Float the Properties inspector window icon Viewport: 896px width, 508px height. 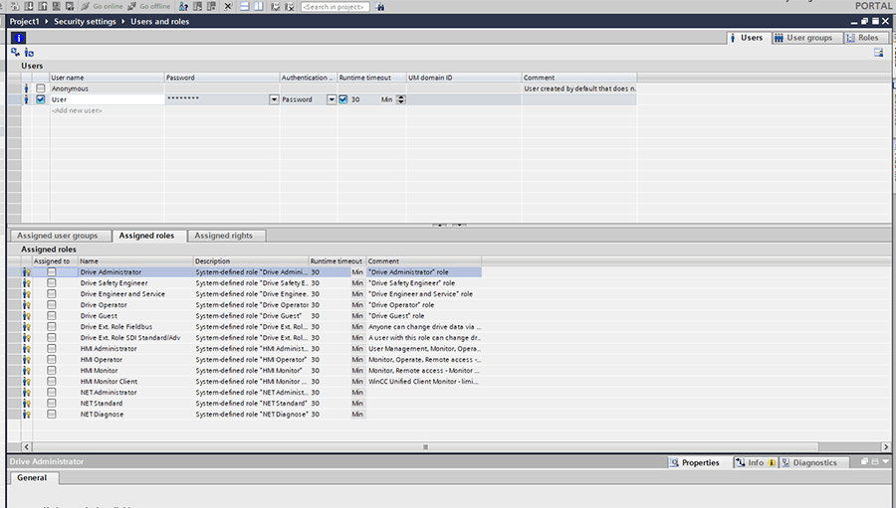click(864, 461)
